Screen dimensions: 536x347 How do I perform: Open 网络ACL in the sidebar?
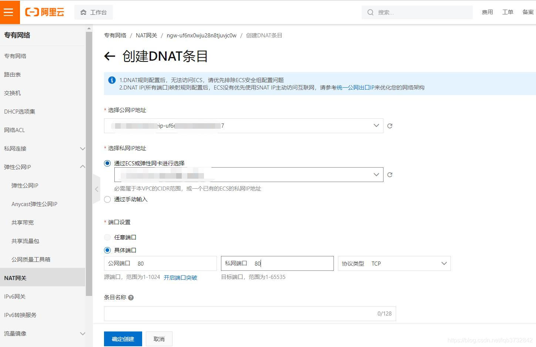(x=14, y=130)
